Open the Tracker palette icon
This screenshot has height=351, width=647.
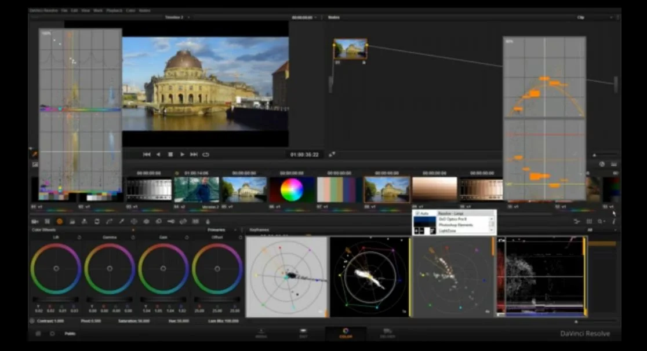146,221
